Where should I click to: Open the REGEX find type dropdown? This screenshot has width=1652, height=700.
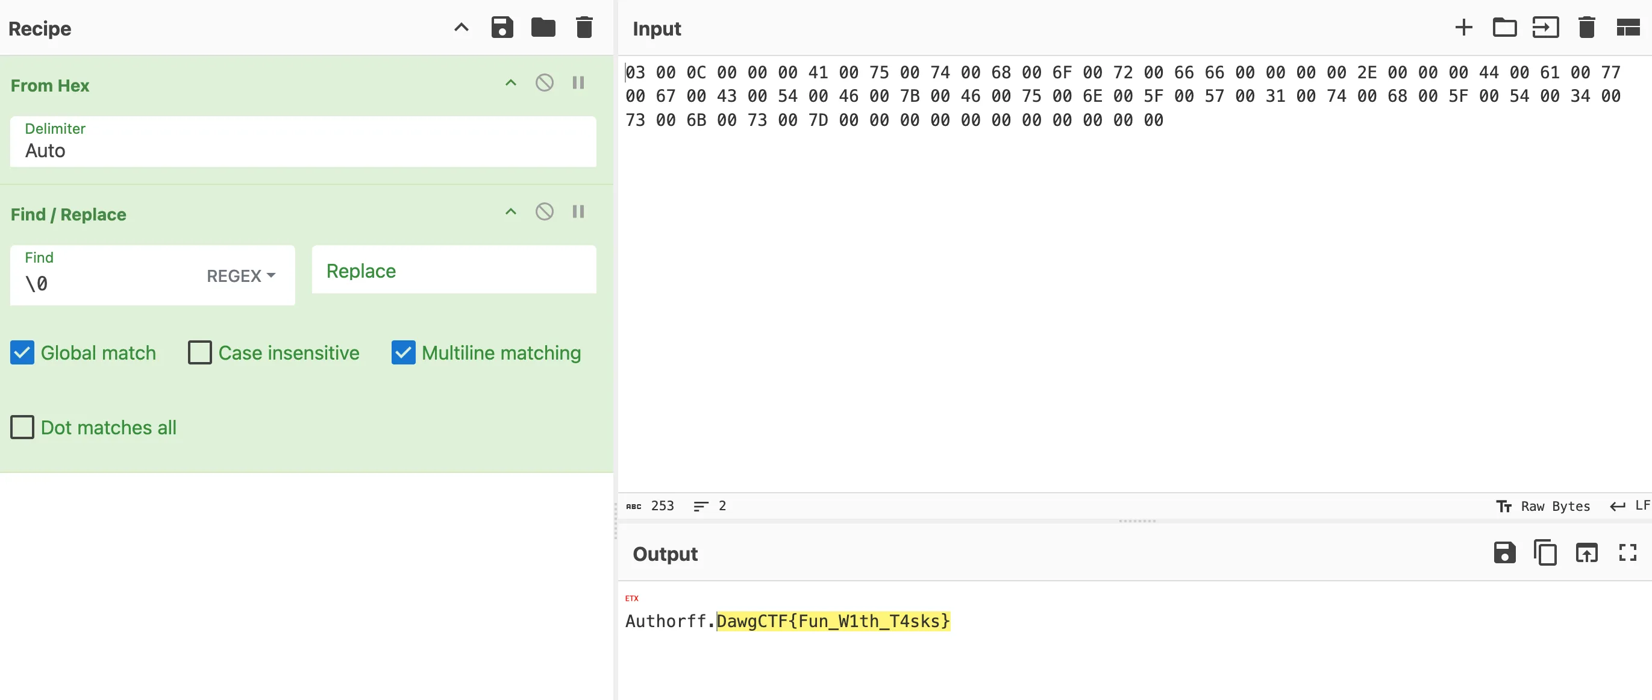click(x=240, y=276)
